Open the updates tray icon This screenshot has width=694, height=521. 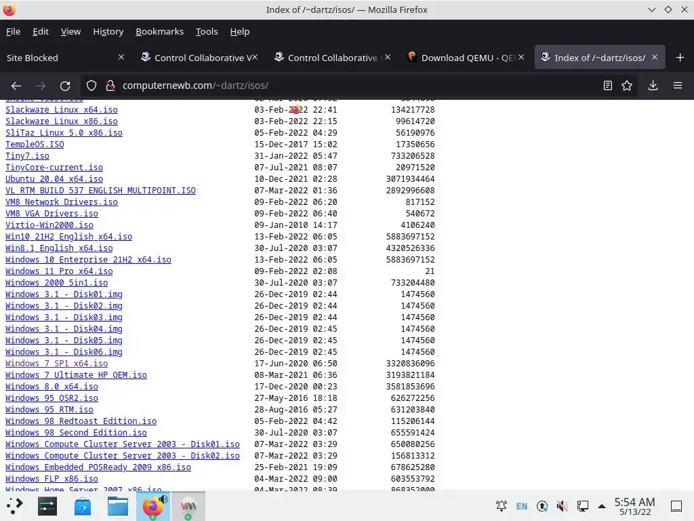pos(542,506)
